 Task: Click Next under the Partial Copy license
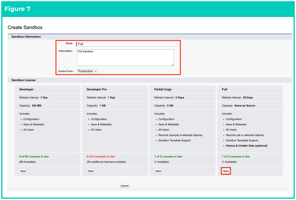pyautogui.click(x=158, y=171)
